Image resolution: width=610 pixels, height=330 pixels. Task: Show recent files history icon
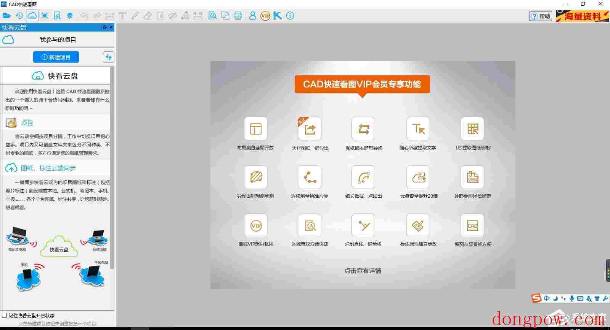[19, 16]
